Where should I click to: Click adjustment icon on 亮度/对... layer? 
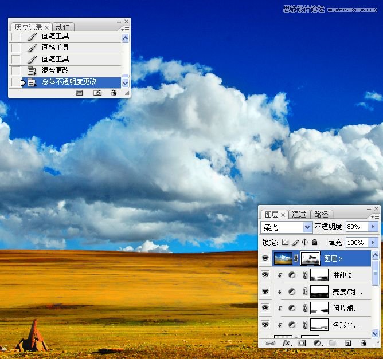[x=292, y=291]
